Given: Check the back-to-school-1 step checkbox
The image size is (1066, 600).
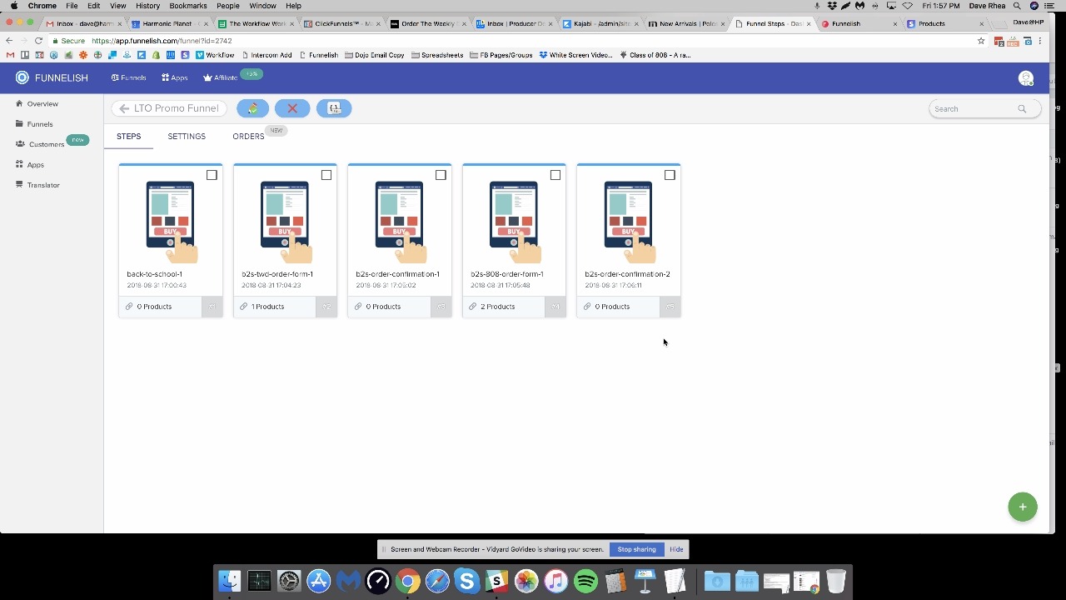Looking at the screenshot, I should (212, 175).
